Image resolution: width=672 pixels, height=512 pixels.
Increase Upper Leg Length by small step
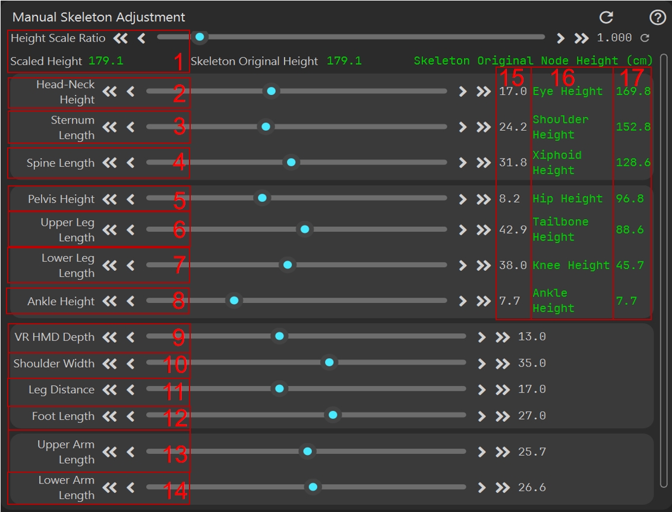[462, 230]
